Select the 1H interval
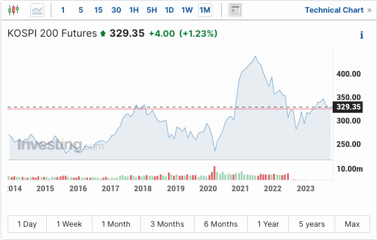The image size is (377, 240). [x=134, y=10]
